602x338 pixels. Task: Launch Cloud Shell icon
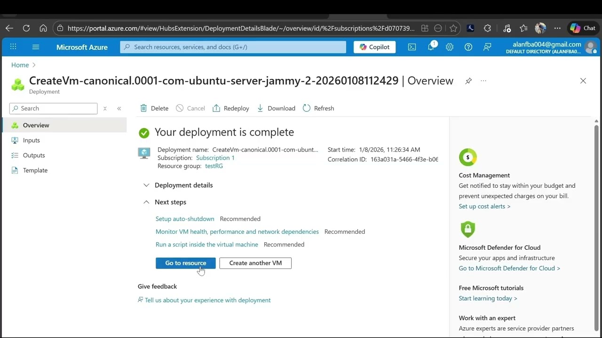pos(412,47)
